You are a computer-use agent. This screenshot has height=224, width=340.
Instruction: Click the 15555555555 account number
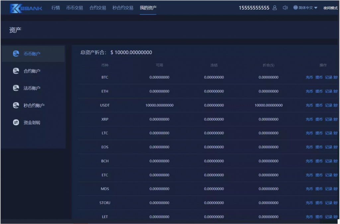[254, 8]
